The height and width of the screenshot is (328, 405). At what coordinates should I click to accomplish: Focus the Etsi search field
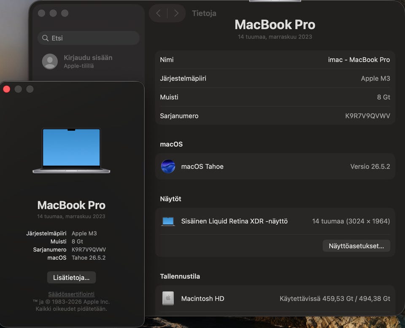89,38
